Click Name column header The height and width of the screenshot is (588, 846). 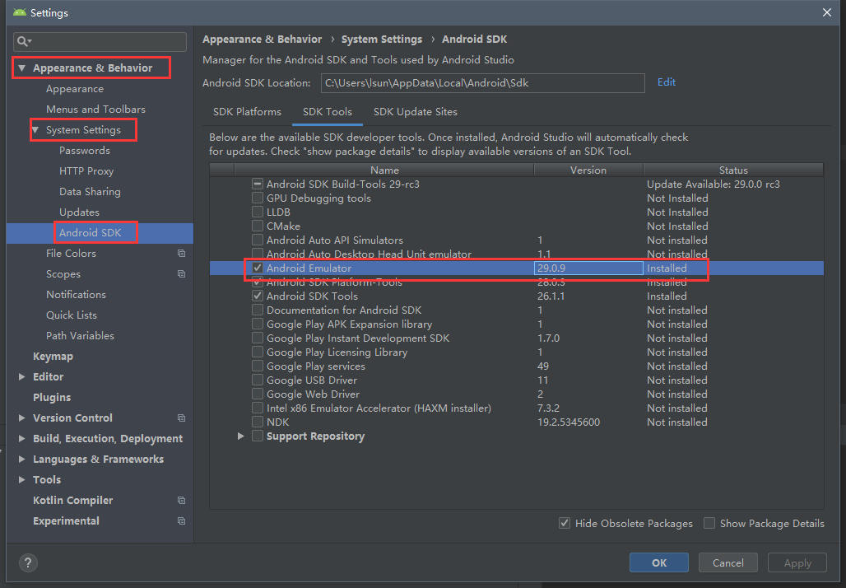384,170
